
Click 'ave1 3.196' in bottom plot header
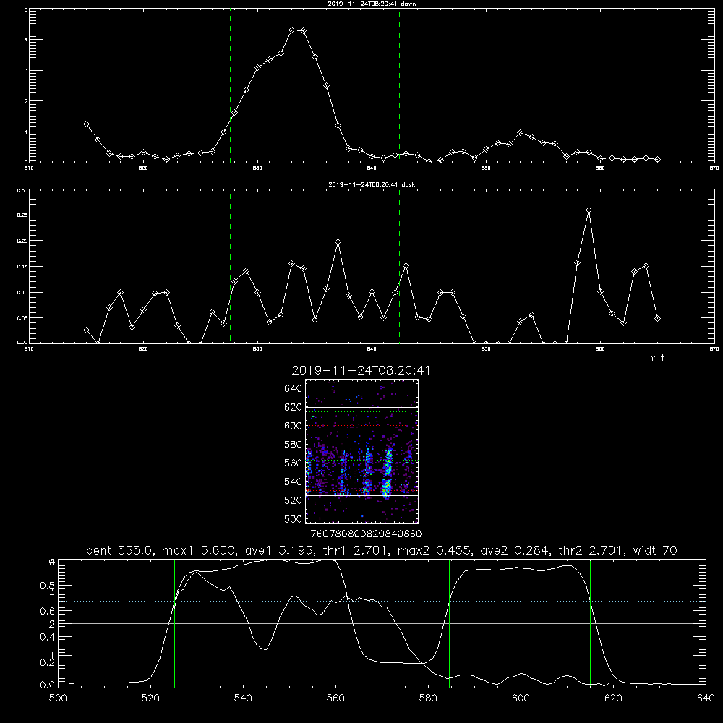[281, 550]
